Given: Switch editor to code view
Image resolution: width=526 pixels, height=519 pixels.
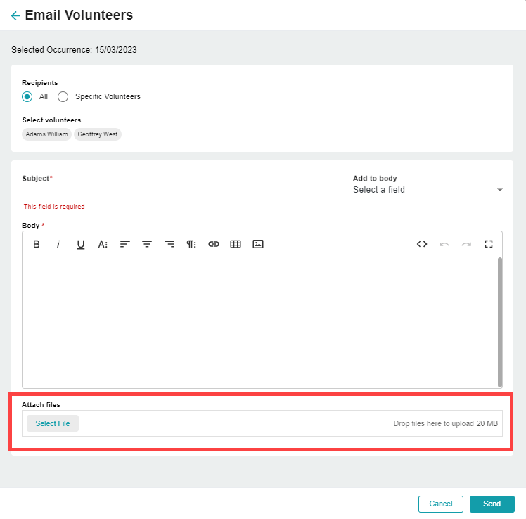Looking at the screenshot, I should pyautogui.click(x=422, y=244).
